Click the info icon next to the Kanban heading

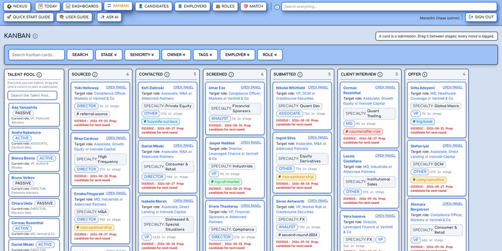coord(35,36)
